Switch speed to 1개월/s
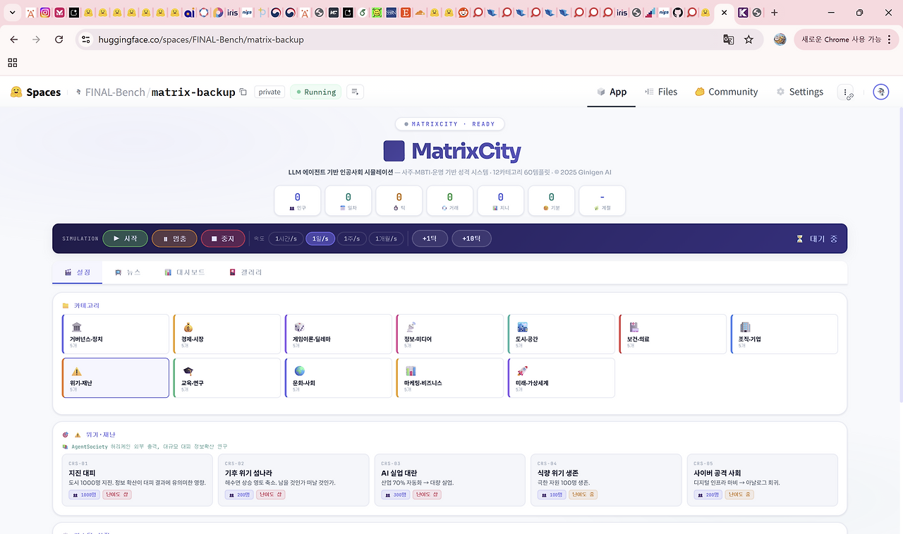 [x=386, y=238]
